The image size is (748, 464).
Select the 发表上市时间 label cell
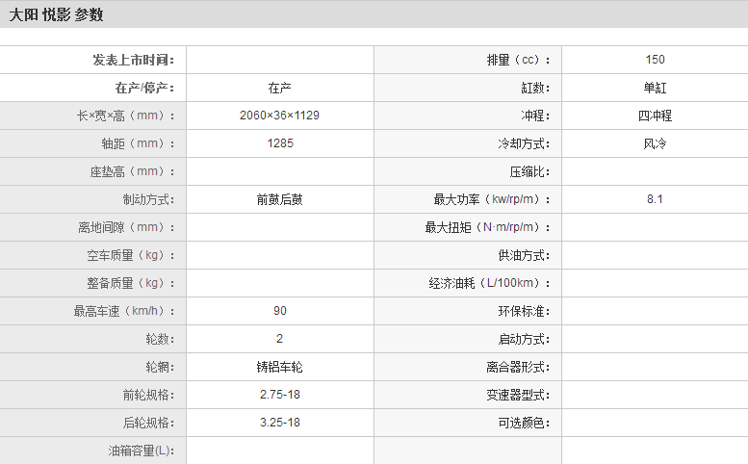point(134,60)
